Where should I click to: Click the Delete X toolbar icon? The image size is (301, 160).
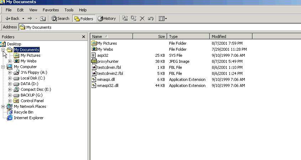(x=142, y=18)
